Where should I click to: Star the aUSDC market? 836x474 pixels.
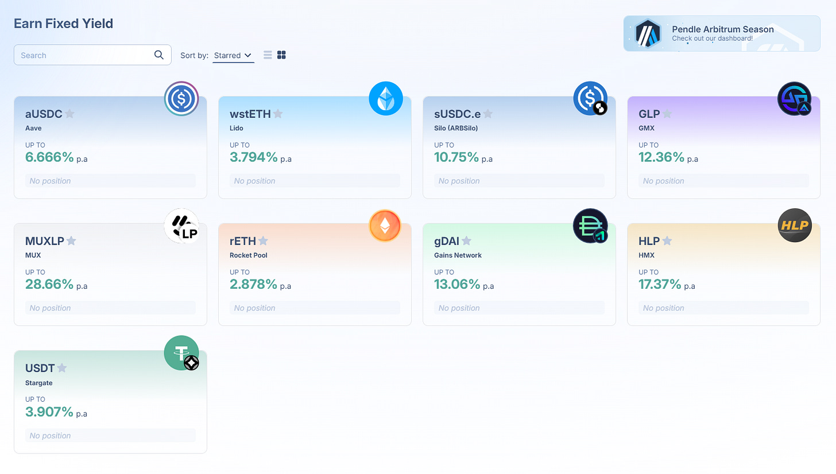tap(69, 114)
